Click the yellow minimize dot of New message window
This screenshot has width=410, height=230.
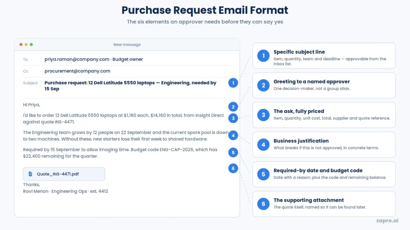click(x=26, y=45)
